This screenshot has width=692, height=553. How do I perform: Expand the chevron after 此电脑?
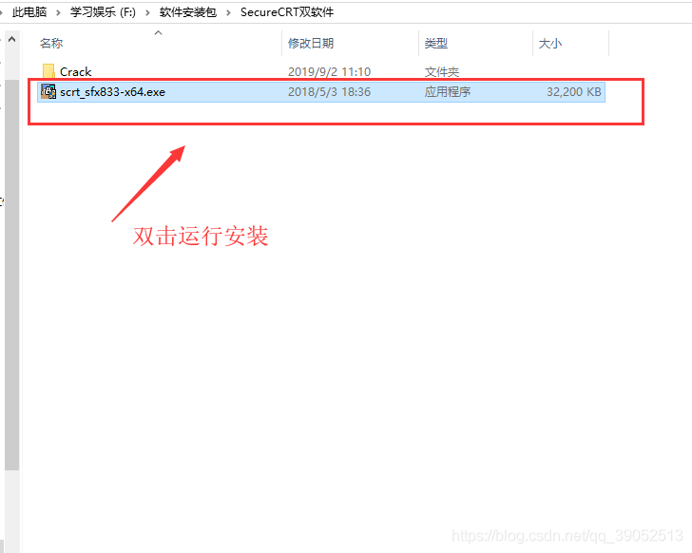(58, 12)
